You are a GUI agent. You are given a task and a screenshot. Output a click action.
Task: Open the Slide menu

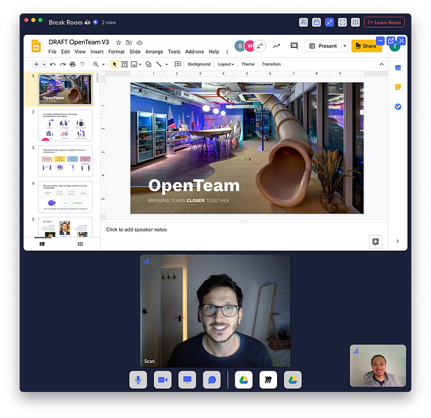tap(134, 52)
